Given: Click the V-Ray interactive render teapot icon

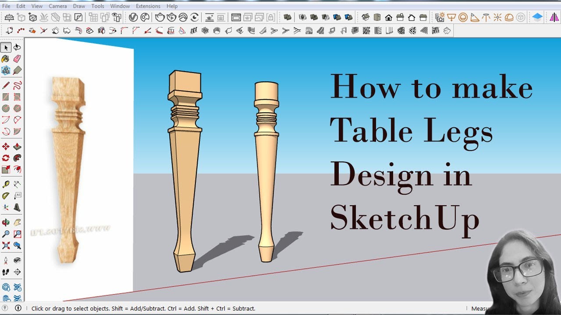Looking at the screenshot, I should tap(172, 17).
